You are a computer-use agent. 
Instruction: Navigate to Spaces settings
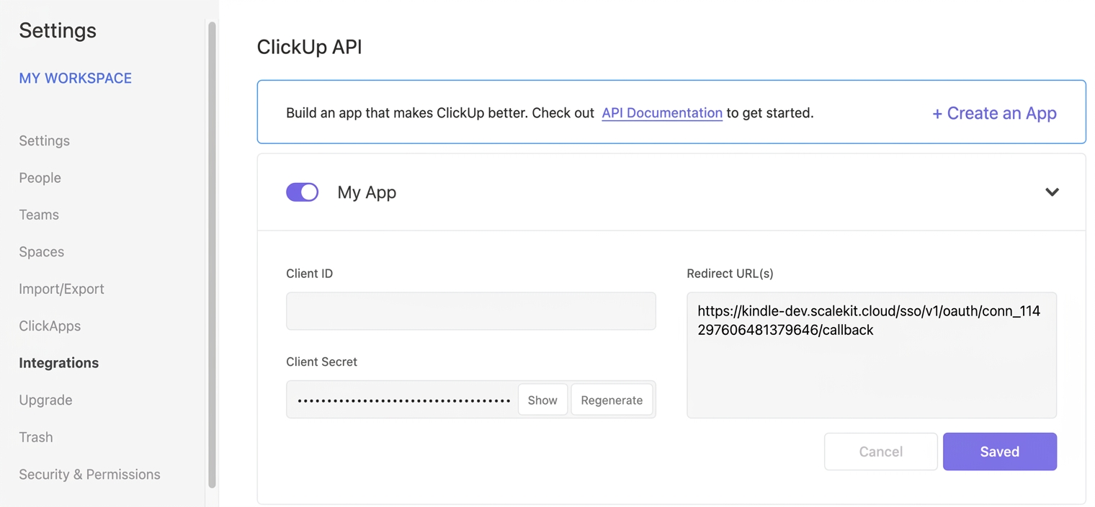(x=41, y=252)
